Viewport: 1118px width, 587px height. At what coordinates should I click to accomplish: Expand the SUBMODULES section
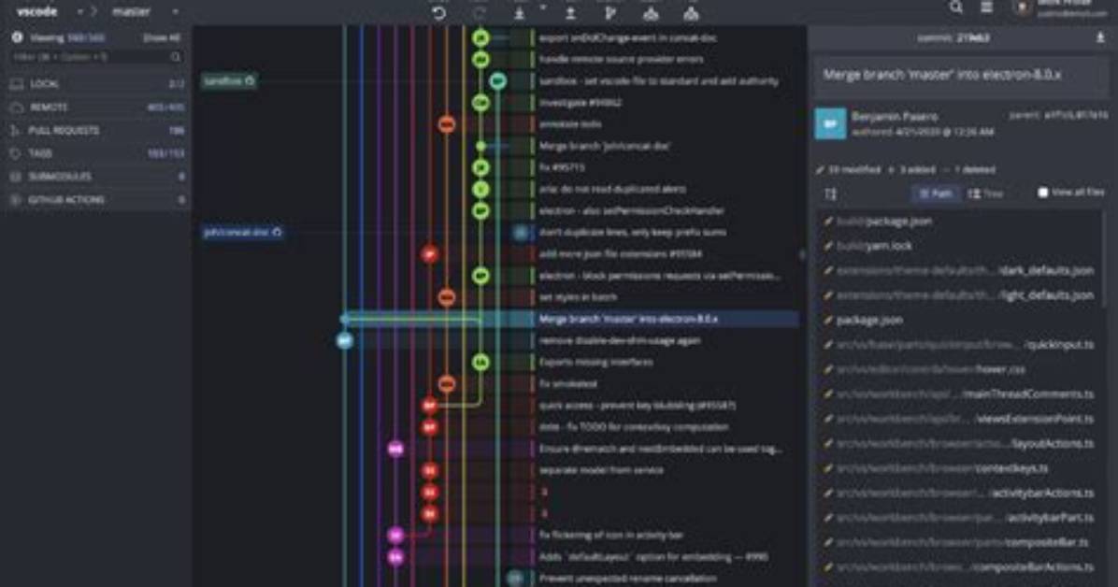point(96,176)
